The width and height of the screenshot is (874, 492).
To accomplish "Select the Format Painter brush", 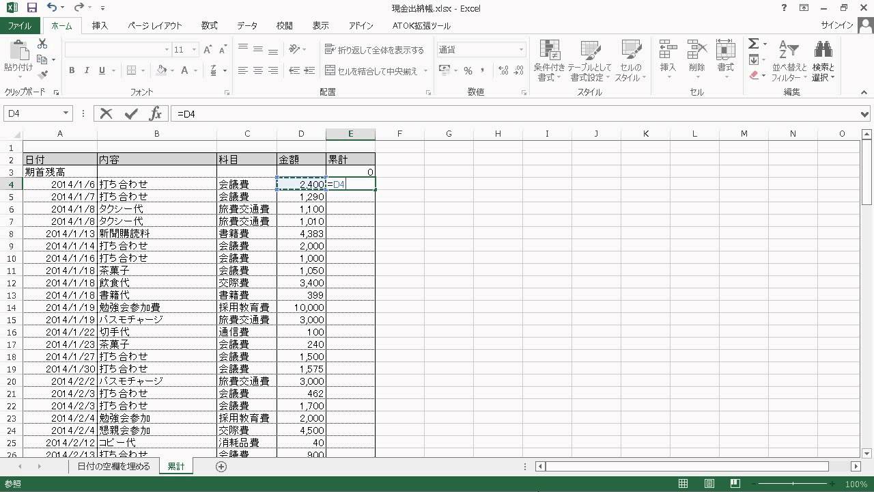I will click(42, 75).
